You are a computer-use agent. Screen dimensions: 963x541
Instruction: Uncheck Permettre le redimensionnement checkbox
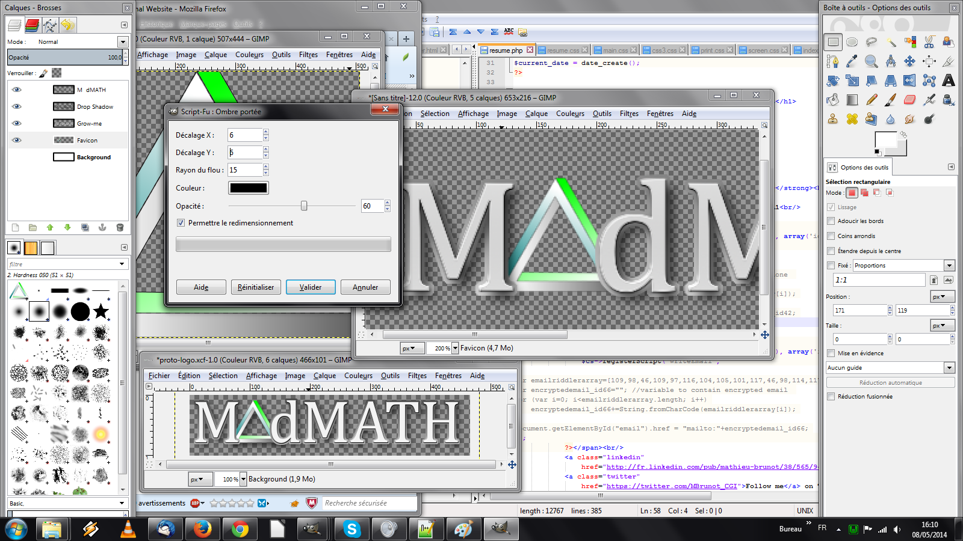click(x=181, y=223)
